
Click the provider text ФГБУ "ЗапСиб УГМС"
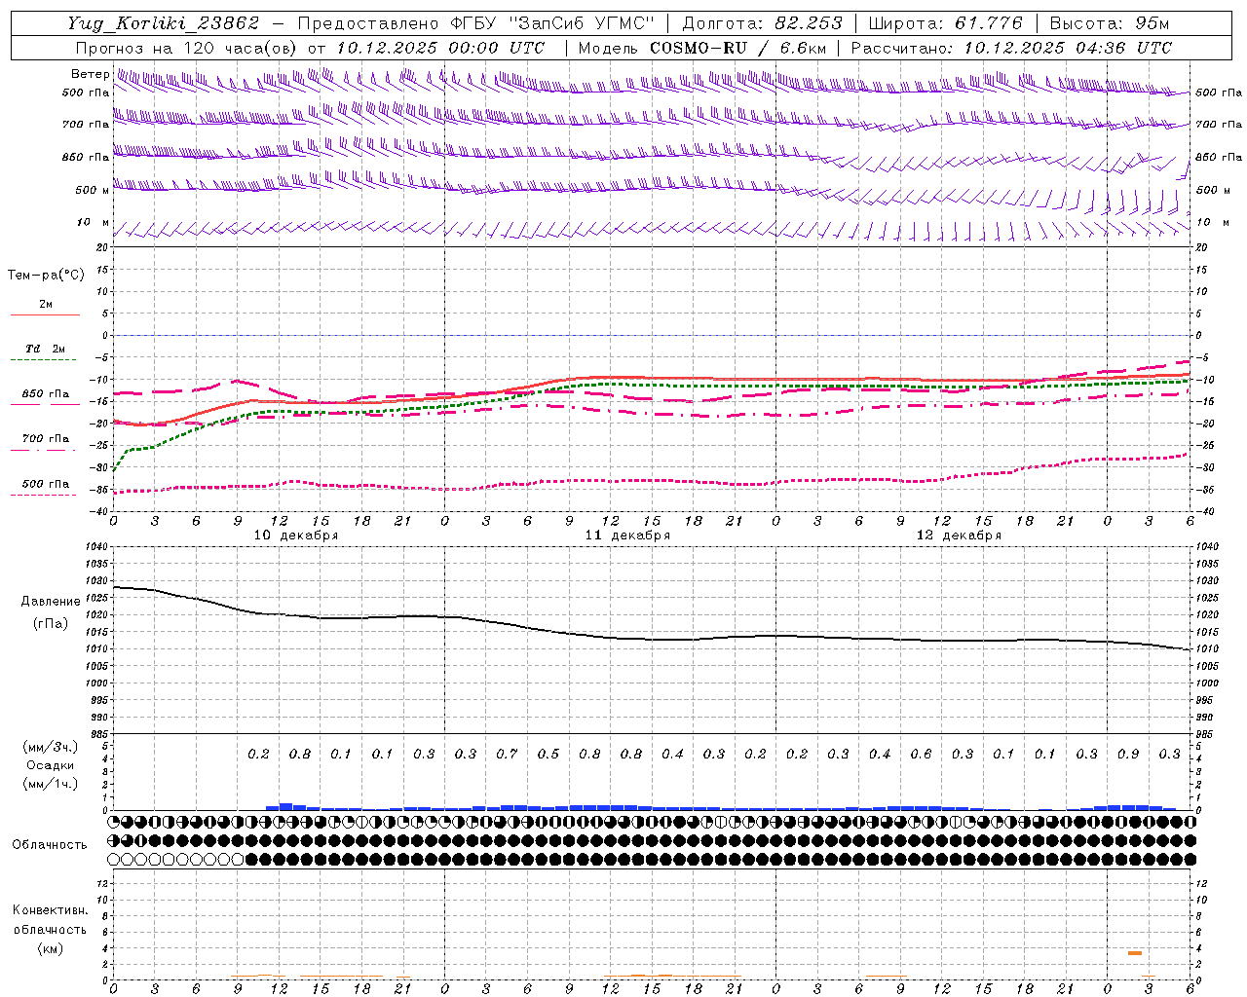tap(552, 23)
